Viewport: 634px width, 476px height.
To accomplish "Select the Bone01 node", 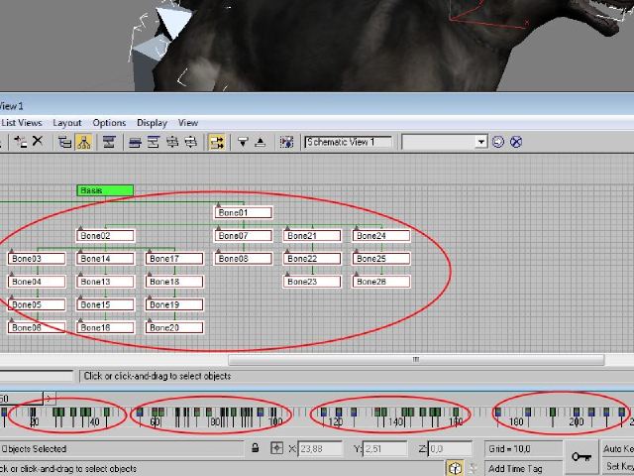I will tap(244, 212).
